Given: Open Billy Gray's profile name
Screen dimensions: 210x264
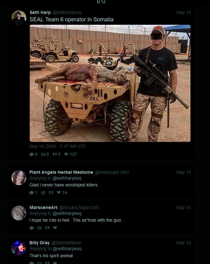Looking at the screenshot, I should (39, 243).
